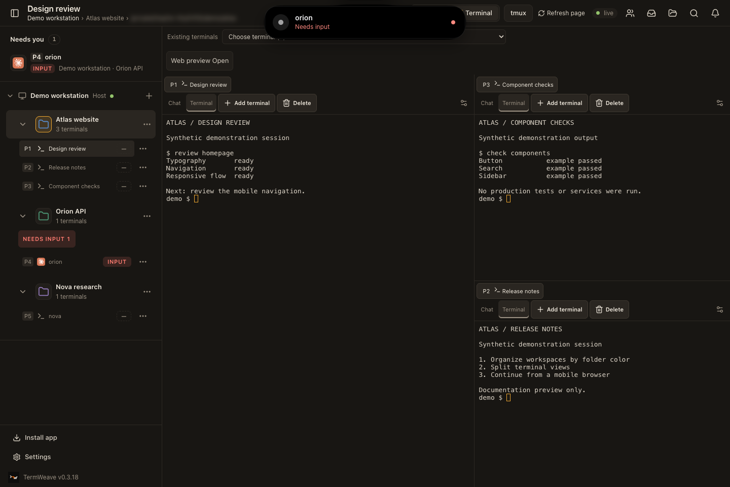Open the team members icon
730x487 pixels.
tap(630, 13)
